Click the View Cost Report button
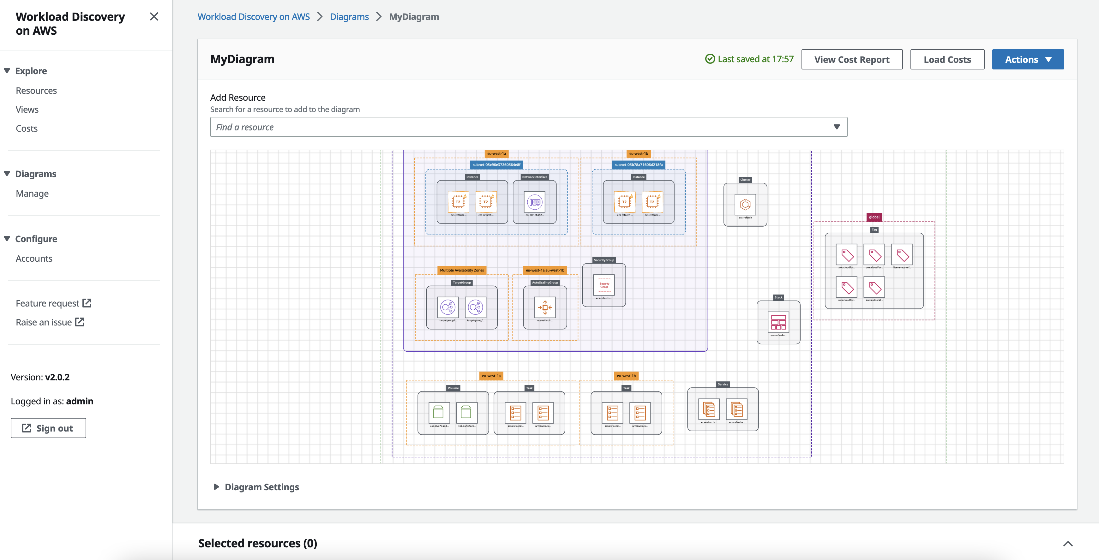This screenshot has height=560, width=1099. tap(852, 59)
